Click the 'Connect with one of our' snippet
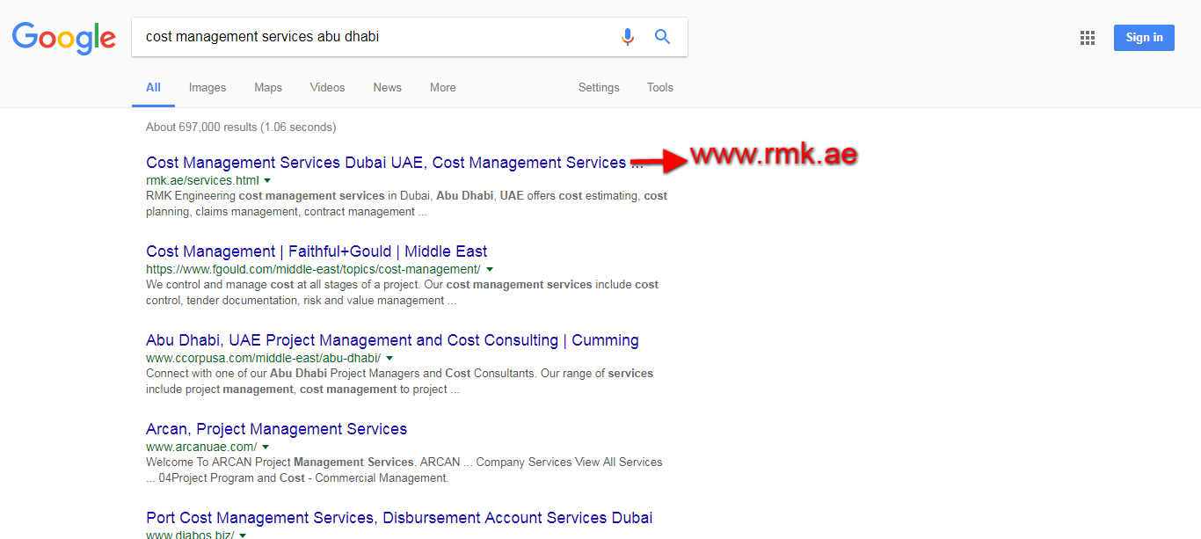This screenshot has width=1201, height=539. pyautogui.click(x=399, y=382)
